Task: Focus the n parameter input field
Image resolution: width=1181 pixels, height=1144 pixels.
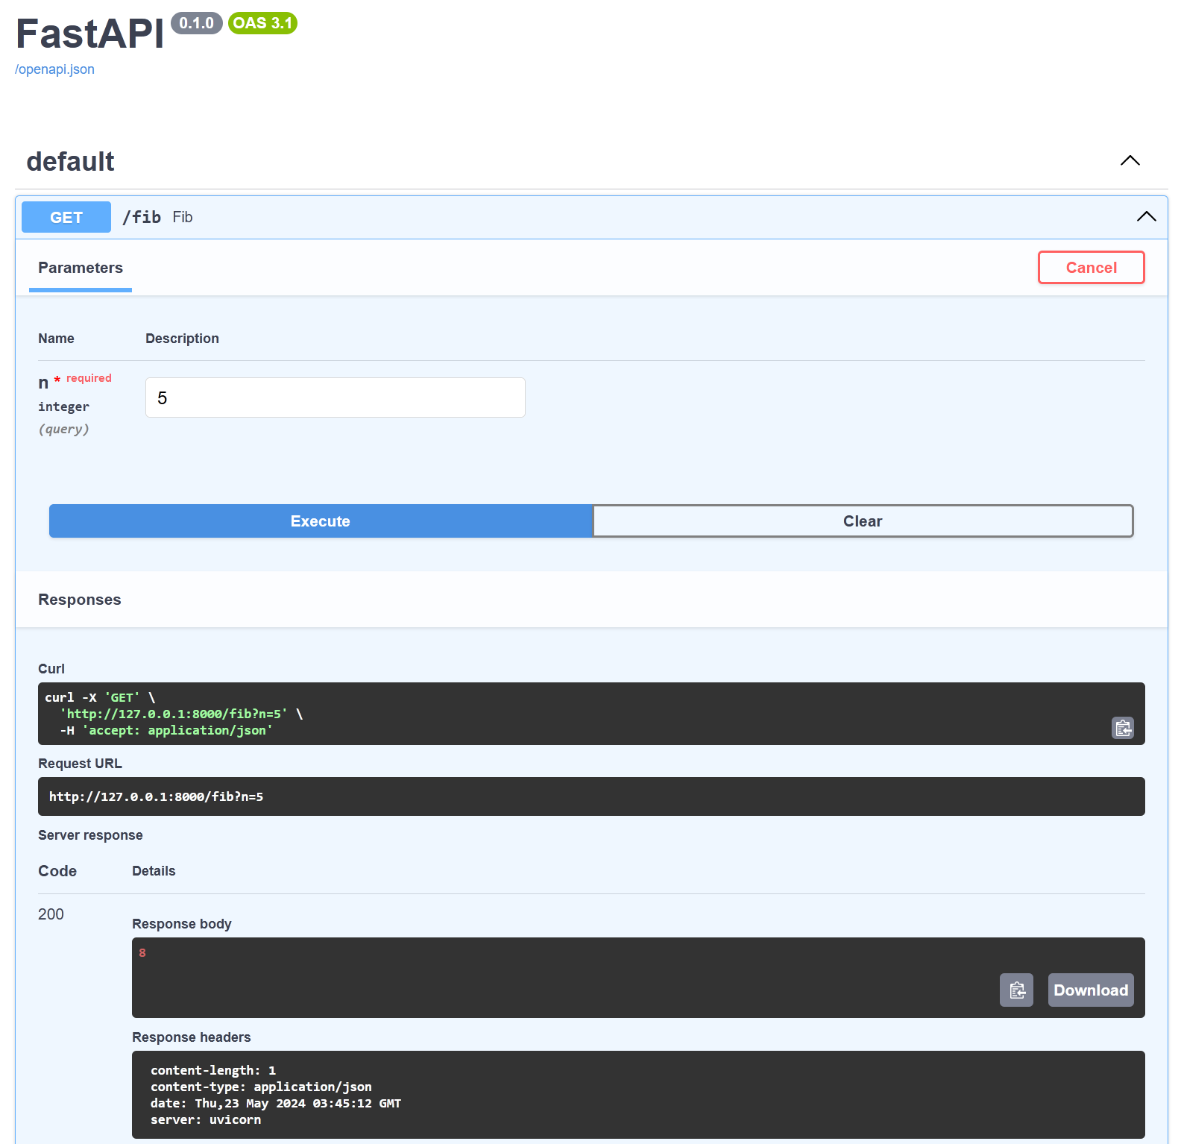Action: [335, 397]
